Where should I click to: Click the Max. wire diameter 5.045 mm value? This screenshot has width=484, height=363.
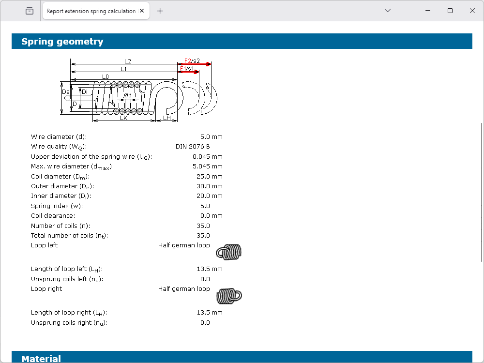tap(207, 166)
